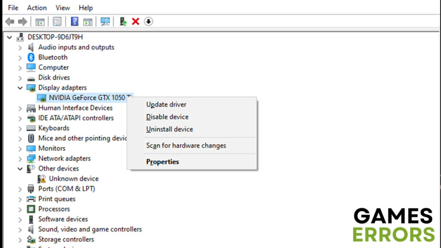Click the red X uninstall icon
This screenshot has height=248, width=441.
pos(136,22)
